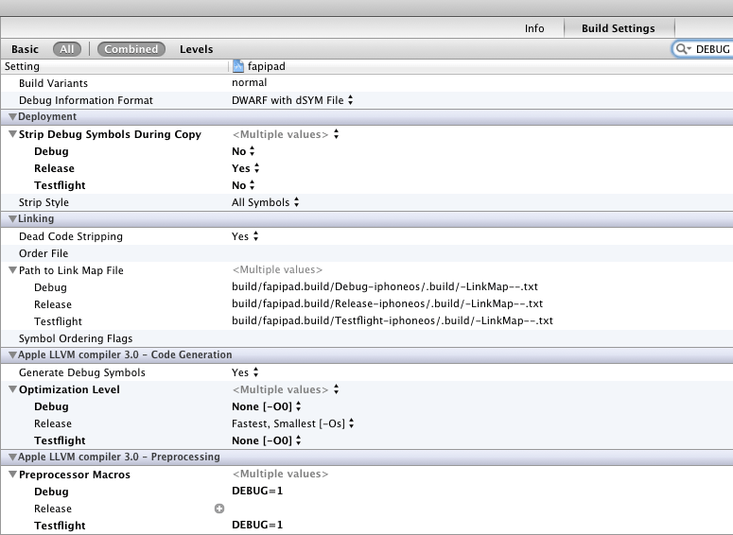The image size is (733, 535).
Task: Switch to the Build Settings tab
Action: coord(618,28)
